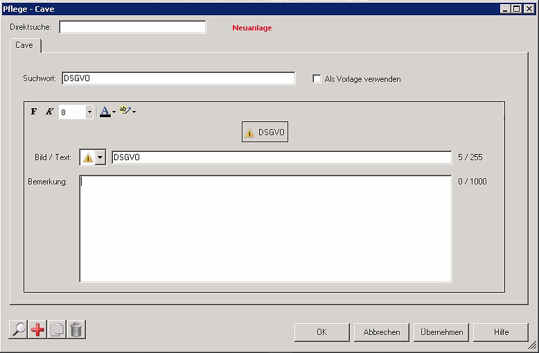
Task: Open the Hilfe button
Action: click(x=501, y=332)
